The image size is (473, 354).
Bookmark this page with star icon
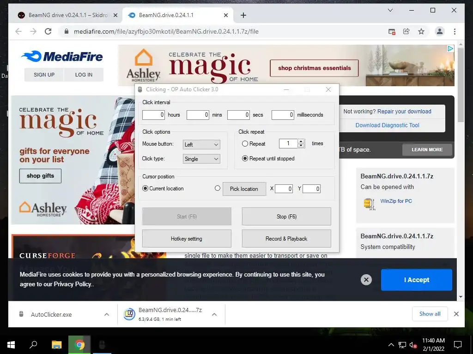[x=421, y=31]
